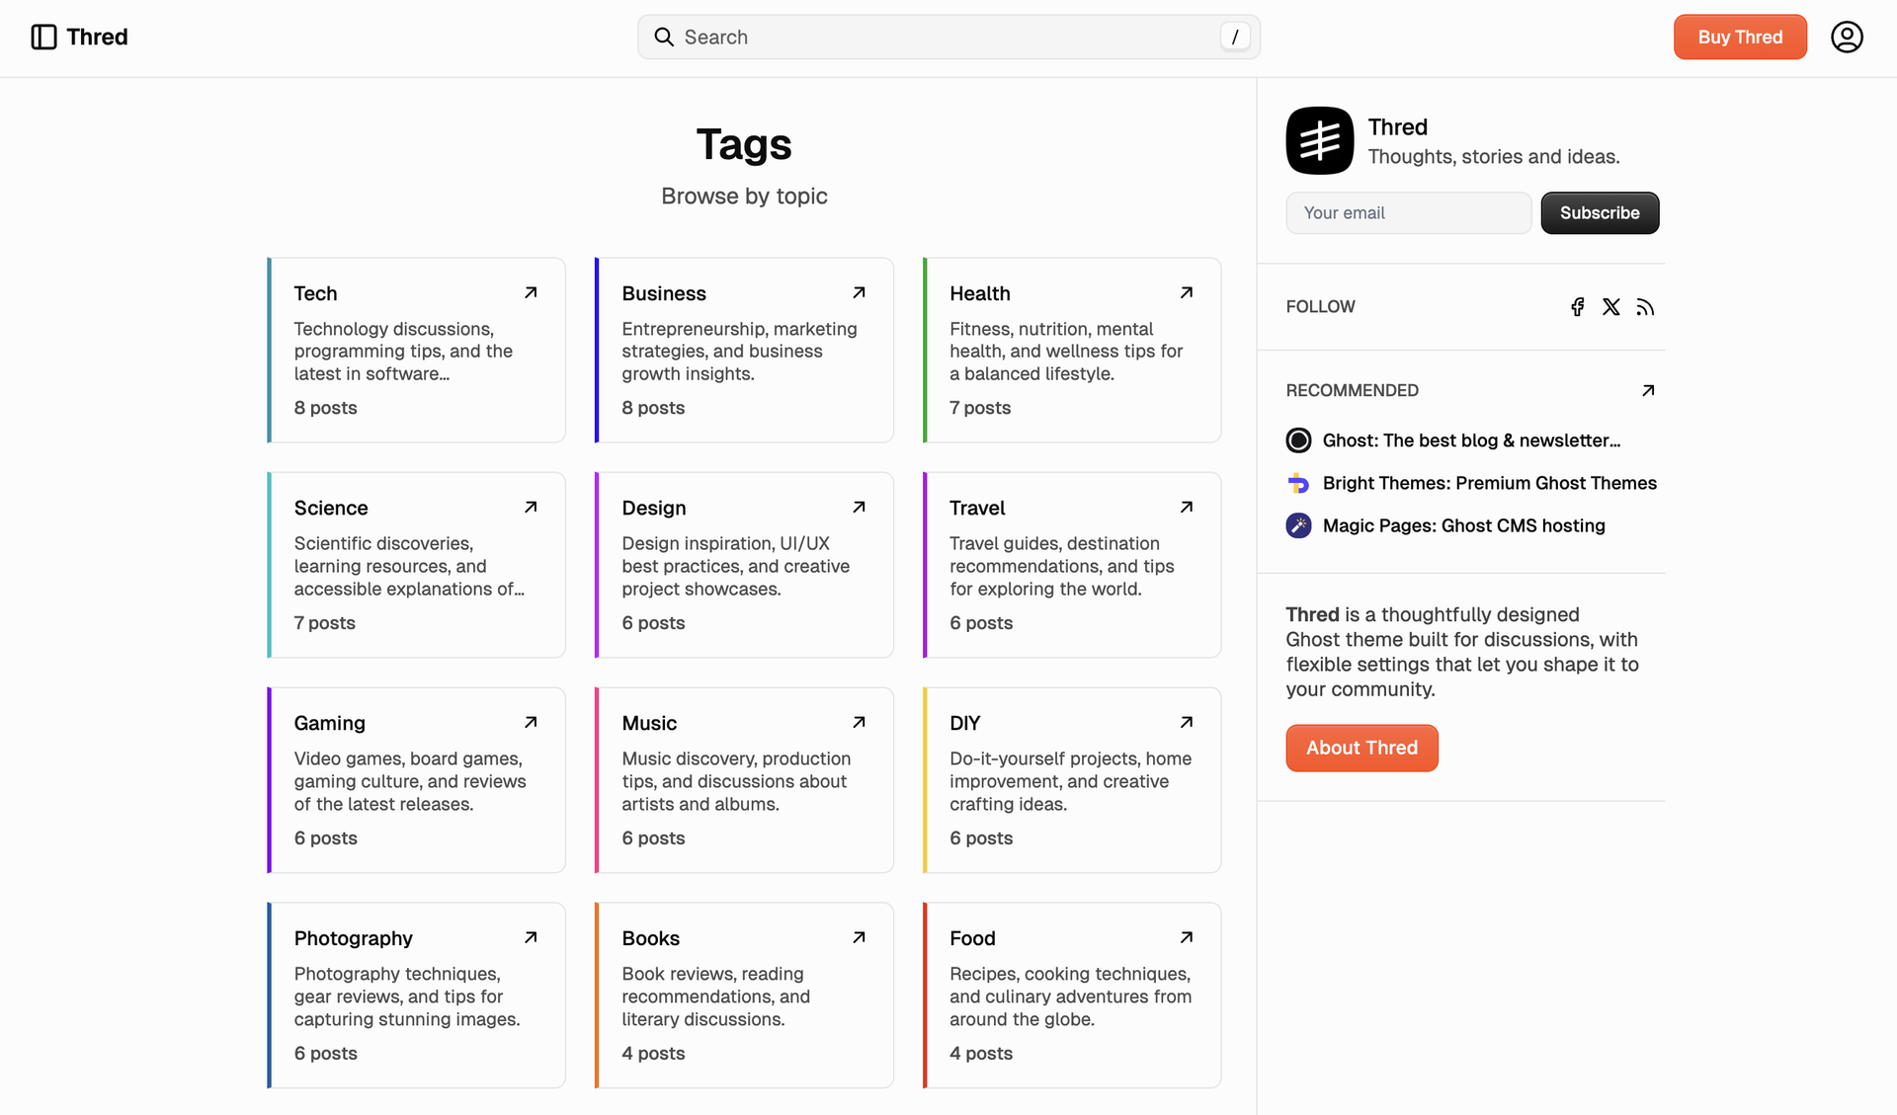Viewport: 1897px width, 1115px height.
Task: Open the Travel tag via its arrow icon
Action: pyautogui.click(x=1186, y=507)
